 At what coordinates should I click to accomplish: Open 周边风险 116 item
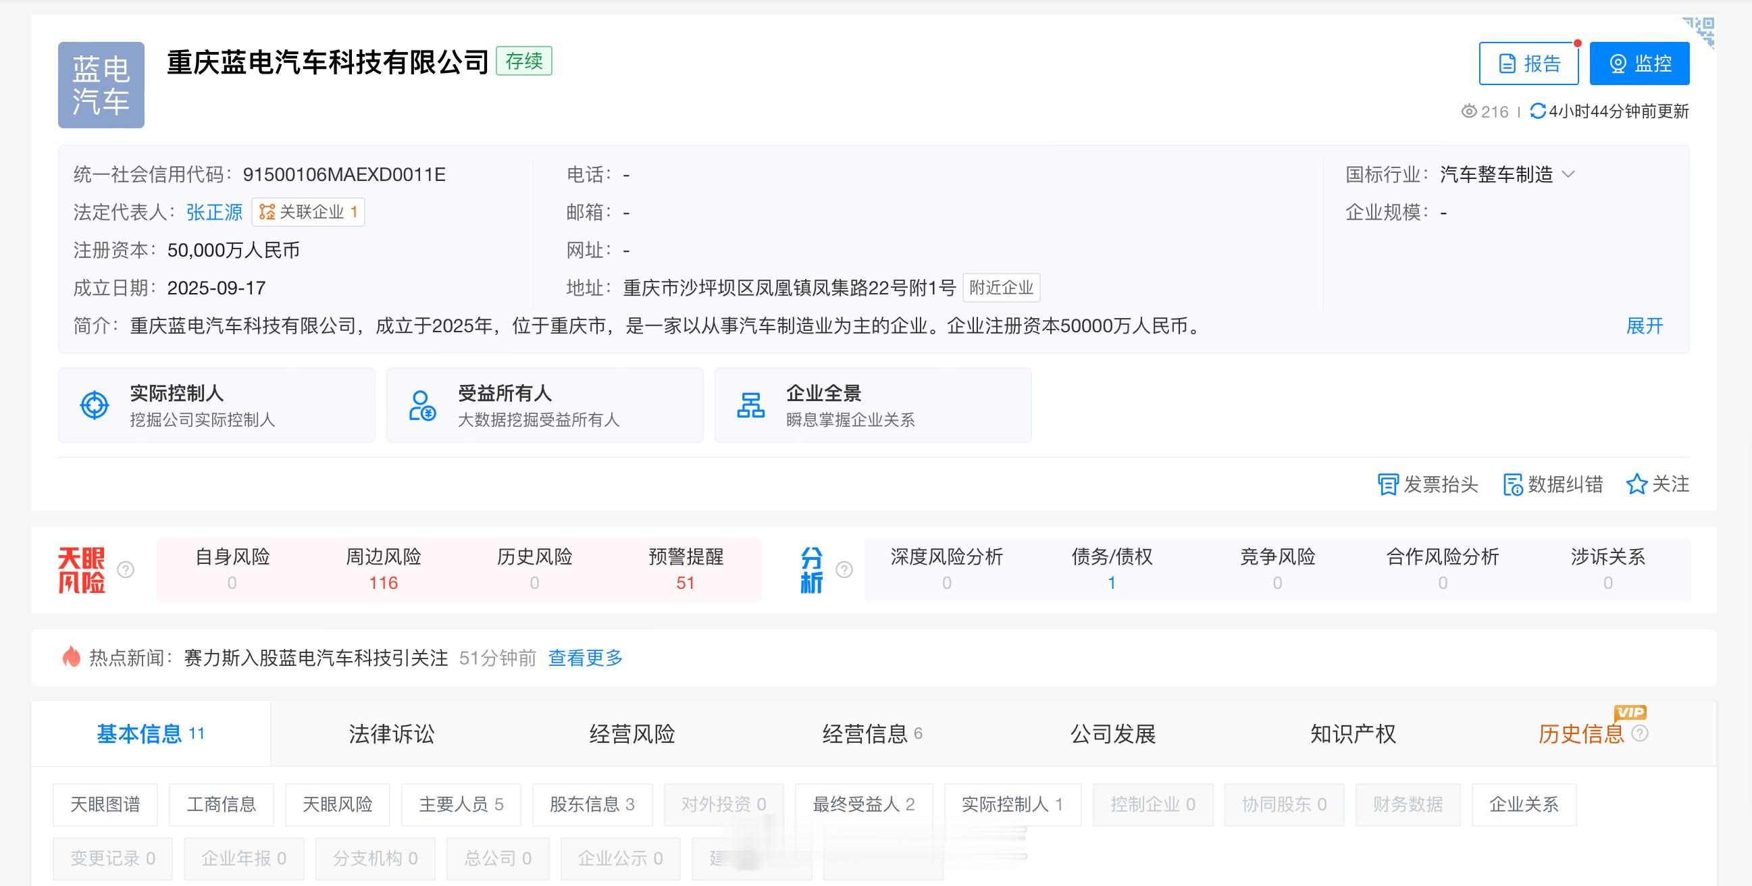pos(384,569)
